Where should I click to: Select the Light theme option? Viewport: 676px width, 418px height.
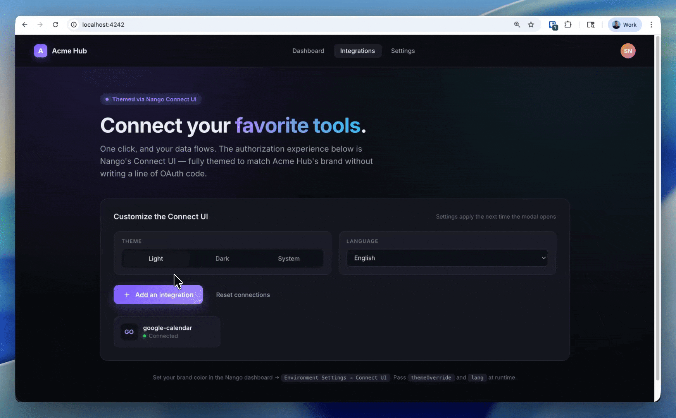click(x=156, y=259)
